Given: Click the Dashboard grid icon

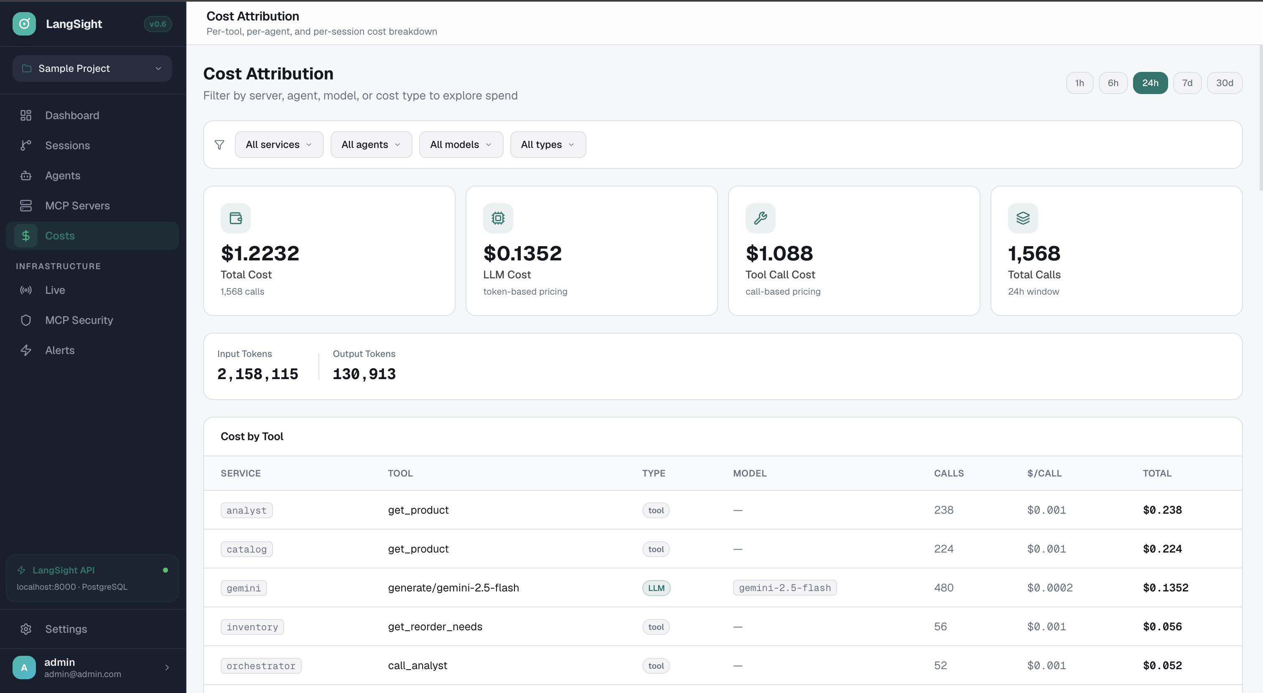Looking at the screenshot, I should click(26, 115).
